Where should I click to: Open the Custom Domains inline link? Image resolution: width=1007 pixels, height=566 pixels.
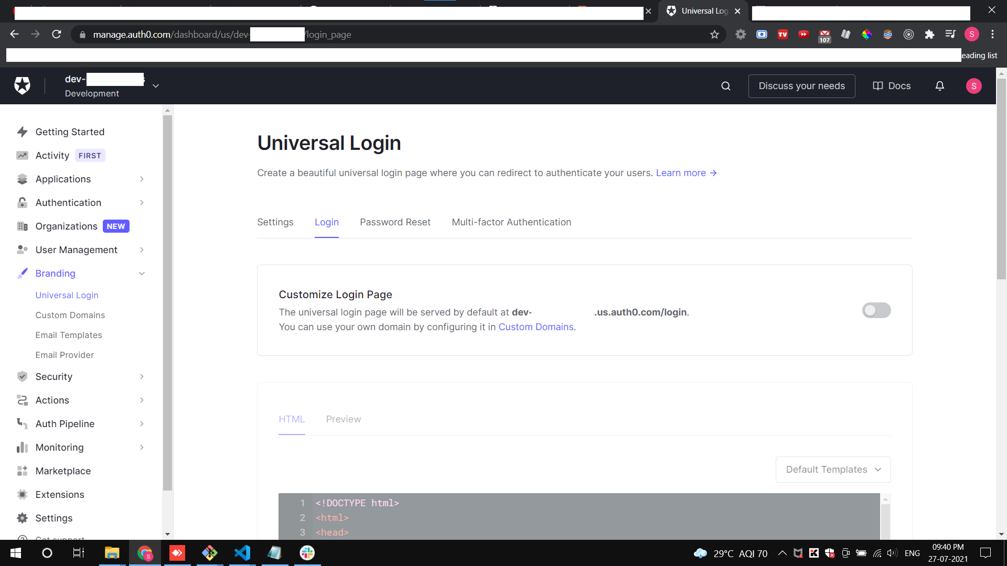pos(536,327)
